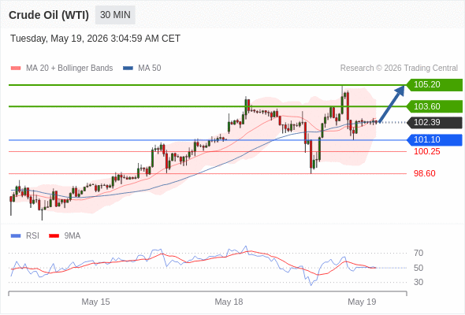
Task: Click the May 18 date axis label
Action: [229, 302]
